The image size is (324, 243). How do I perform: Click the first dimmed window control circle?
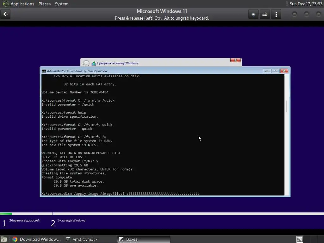click(295, 14)
